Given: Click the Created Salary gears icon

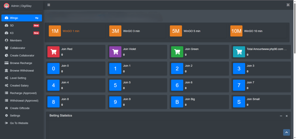Looking at the screenshot, I should (x=7, y=85).
